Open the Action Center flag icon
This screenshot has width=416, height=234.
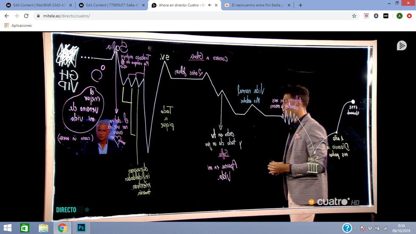point(363,228)
